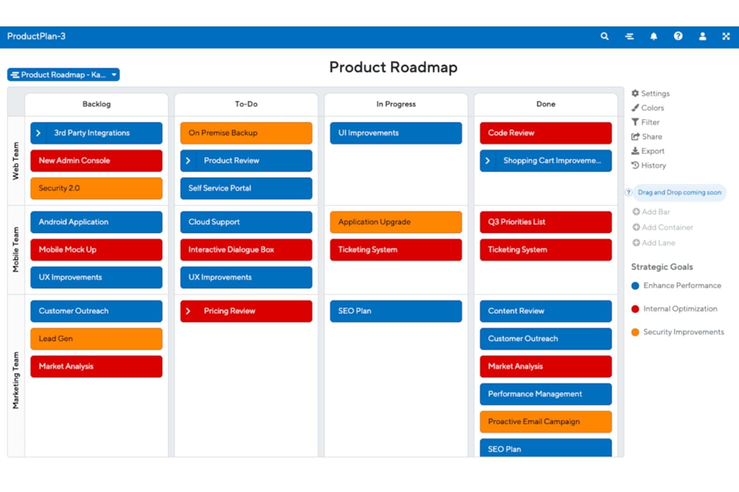Select the Mobile Team lane label
The image size is (739, 492).
tap(16, 249)
